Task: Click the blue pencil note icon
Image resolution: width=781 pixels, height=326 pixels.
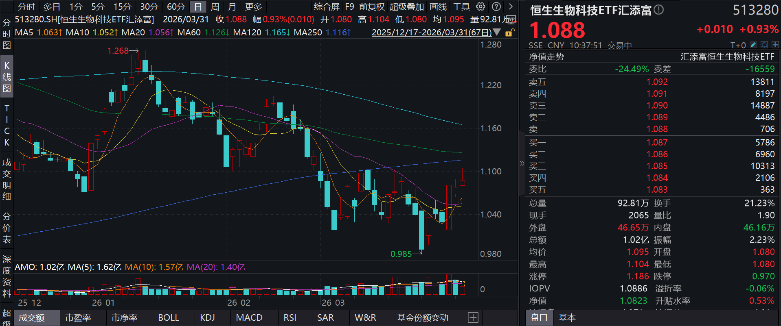Action: [x=753, y=45]
